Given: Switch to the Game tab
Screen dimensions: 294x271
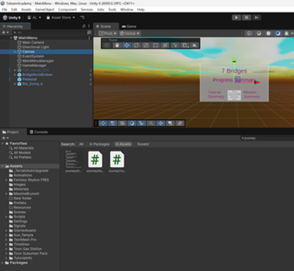Looking at the screenshot, I should (x=129, y=26).
